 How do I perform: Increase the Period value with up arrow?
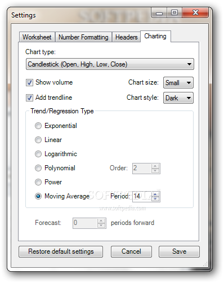155,194
